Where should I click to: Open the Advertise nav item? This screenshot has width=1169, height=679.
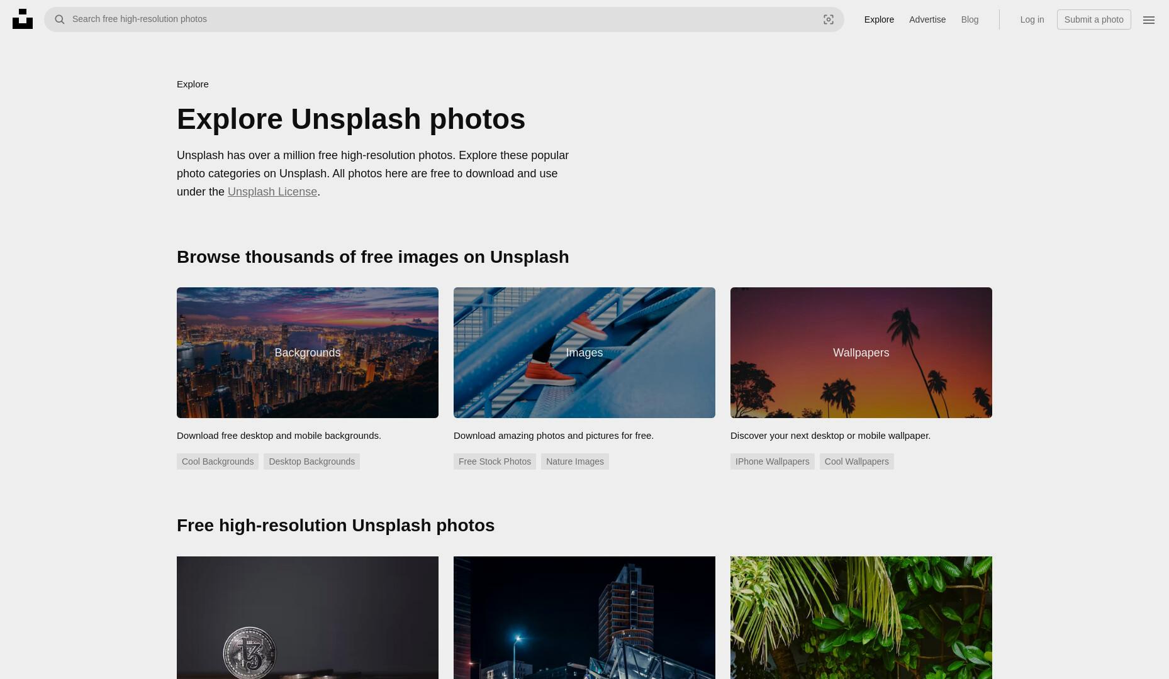[x=927, y=19]
